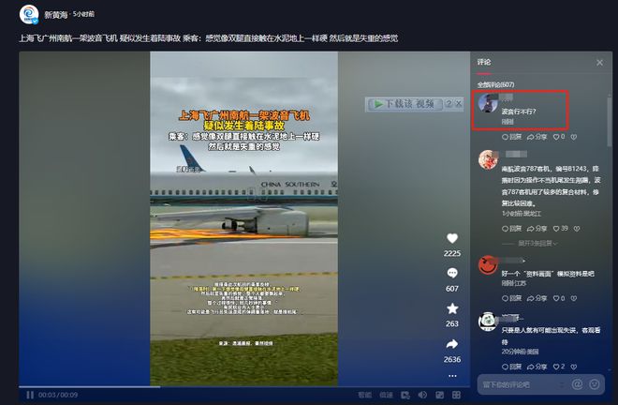This screenshot has height=405, width=618.
Task: Expand the 展开3条回复 replies
Action: pyautogui.click(x=537, y=243)
